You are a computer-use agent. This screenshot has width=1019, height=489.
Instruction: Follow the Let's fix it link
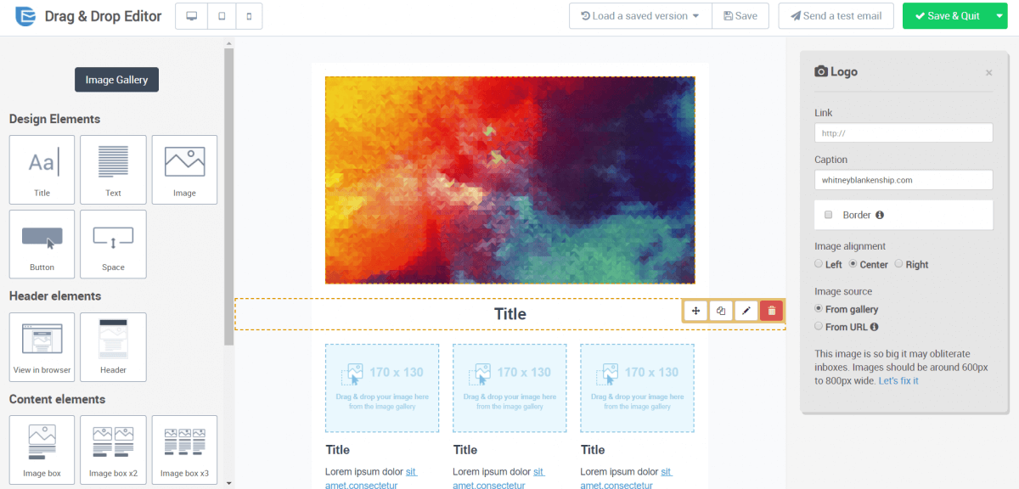coord(898,380)
